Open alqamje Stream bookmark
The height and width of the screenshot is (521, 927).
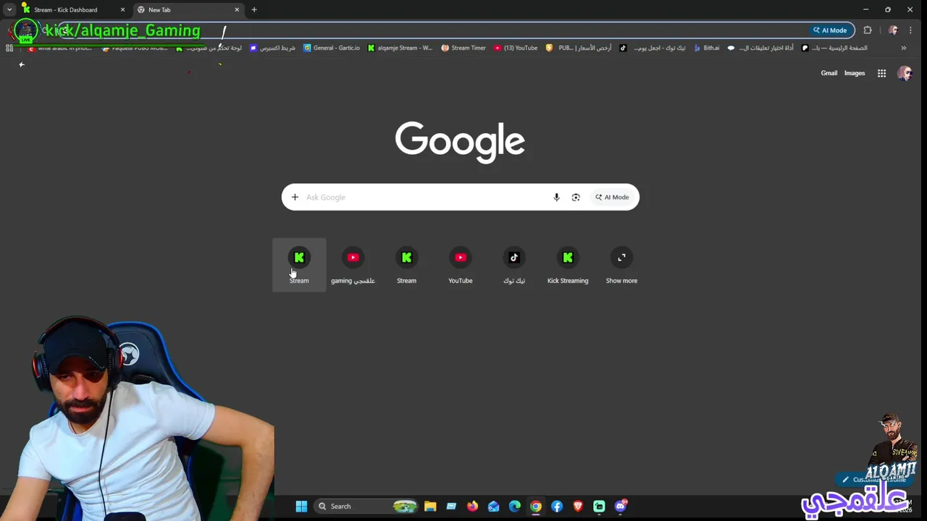[x=400, y=48]
